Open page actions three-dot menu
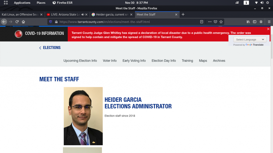The height and width of the screenshot is (153, 273). point(210,22)
